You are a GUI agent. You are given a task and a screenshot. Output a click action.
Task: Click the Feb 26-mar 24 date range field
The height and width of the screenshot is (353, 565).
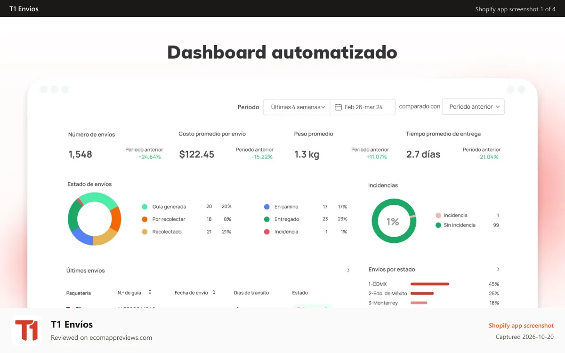[363, 107]
